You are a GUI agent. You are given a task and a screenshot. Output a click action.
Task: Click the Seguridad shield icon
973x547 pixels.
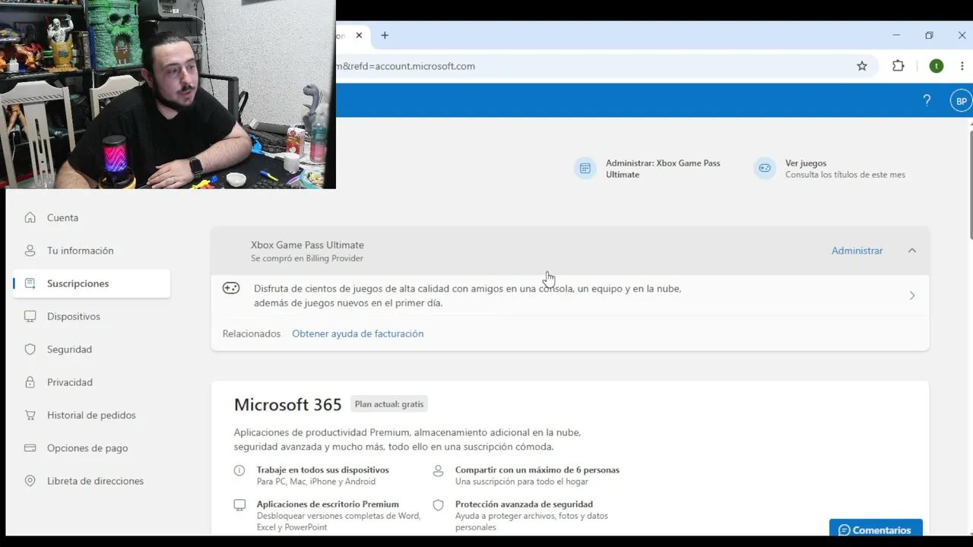(x=30, y=349)
